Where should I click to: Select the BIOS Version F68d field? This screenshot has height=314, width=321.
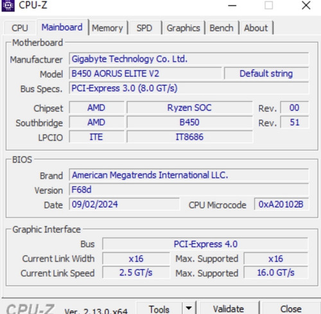189,189
